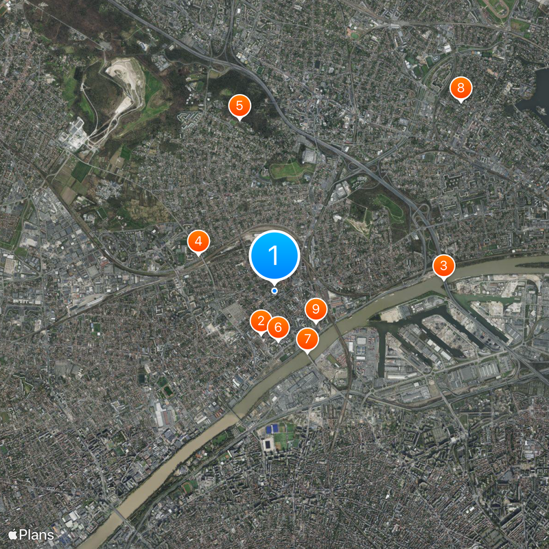Click orange pin 5 near the forest
This screenshot has width=549, height=549.
(x=240, y=106)
